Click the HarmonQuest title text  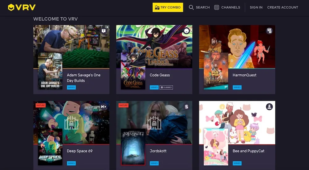pos(244,75)
